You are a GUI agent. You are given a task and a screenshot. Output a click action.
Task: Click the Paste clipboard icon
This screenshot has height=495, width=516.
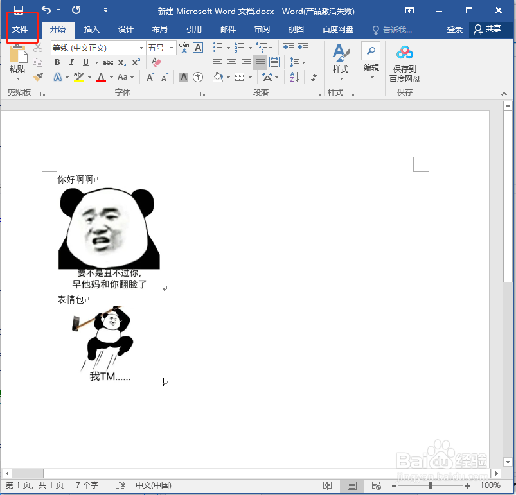(18, 54)
